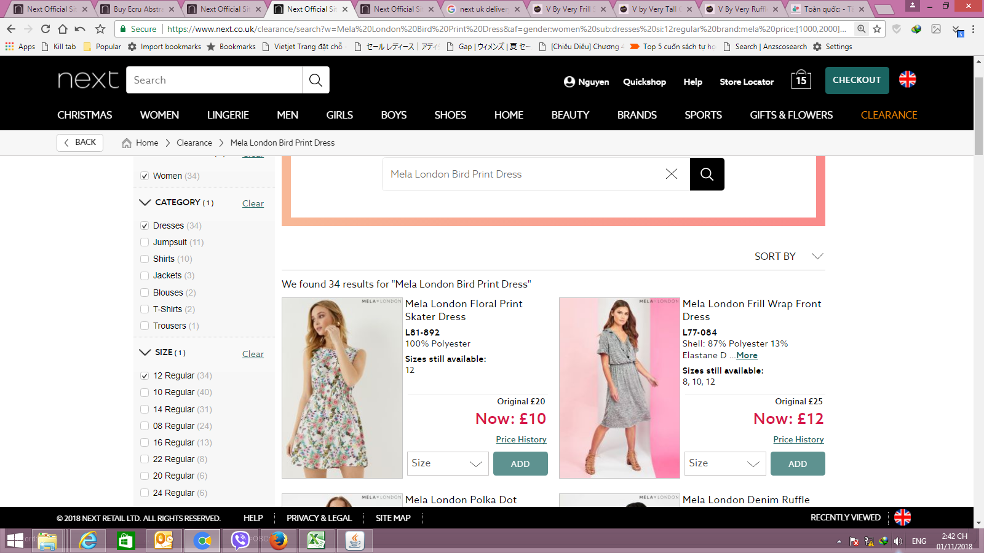
Task: Open Size dropdown for Floral Print Skater Dress
Action: [x=447, y=464]
